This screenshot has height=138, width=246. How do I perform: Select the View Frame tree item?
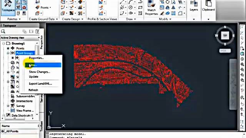tap(25, 110)
